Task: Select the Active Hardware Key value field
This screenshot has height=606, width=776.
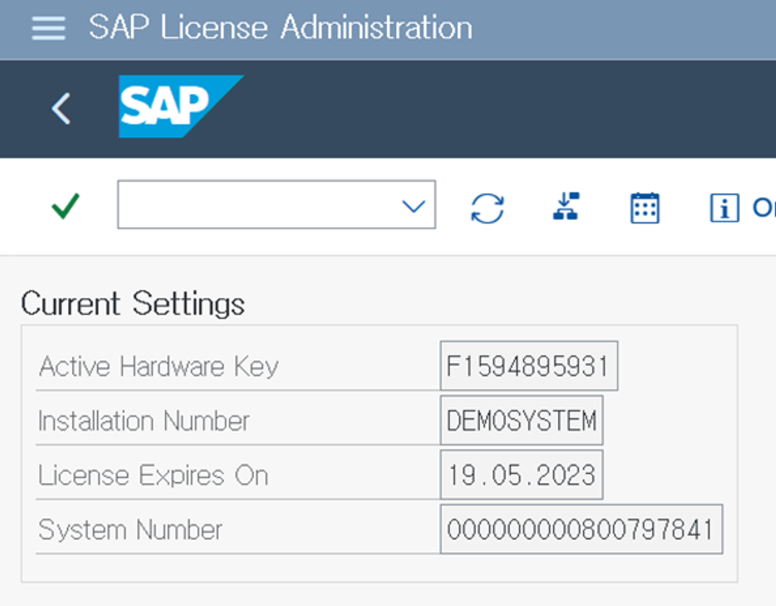Action: (528, 366)
